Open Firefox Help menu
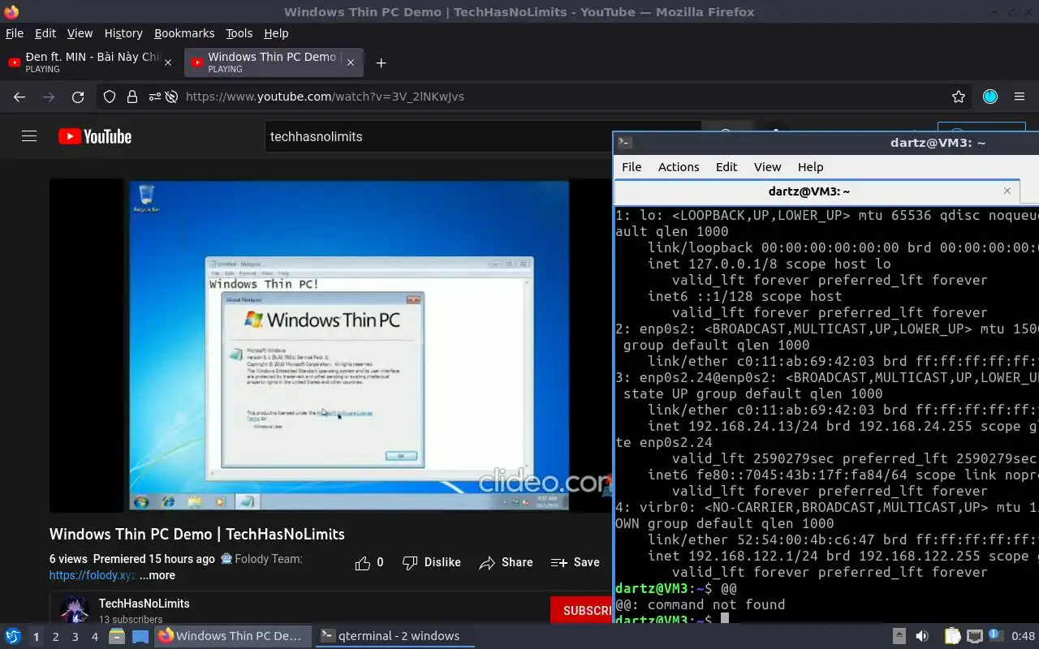The height and width of the screenshot is (649, 1039). click(276, 33)
